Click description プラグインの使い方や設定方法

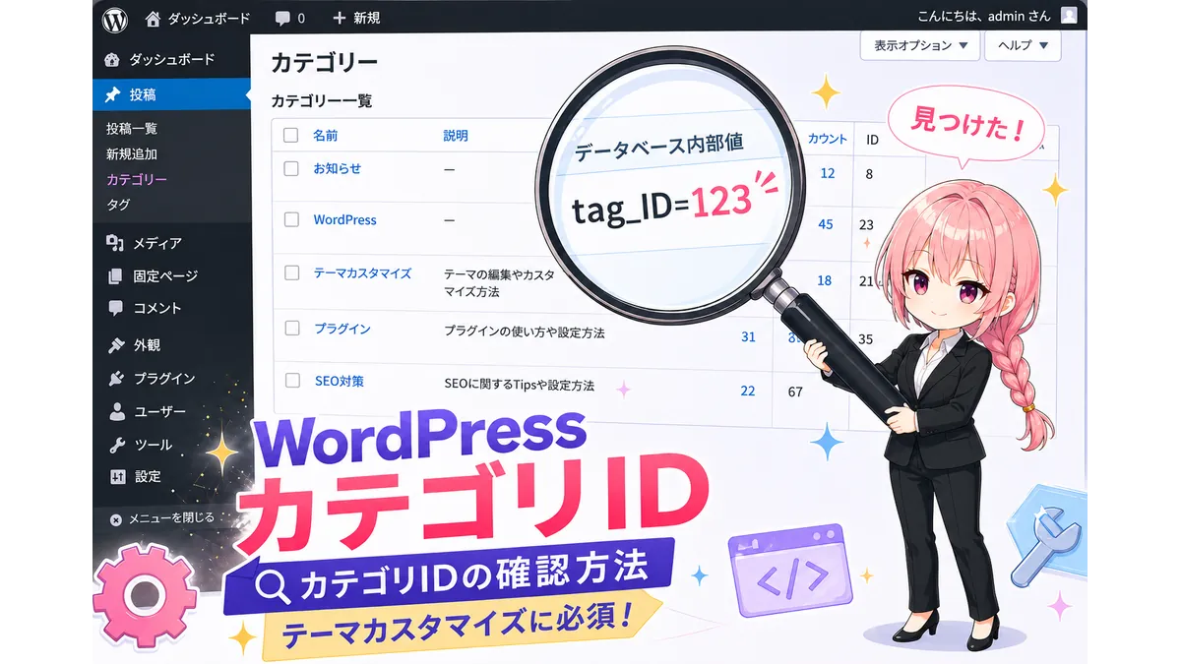coord(524,332)
